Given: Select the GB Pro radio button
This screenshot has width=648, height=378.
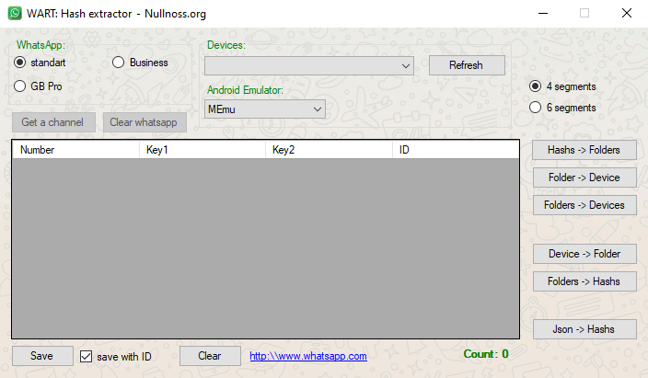Looking at the screenshot, I should pos(20,86).
